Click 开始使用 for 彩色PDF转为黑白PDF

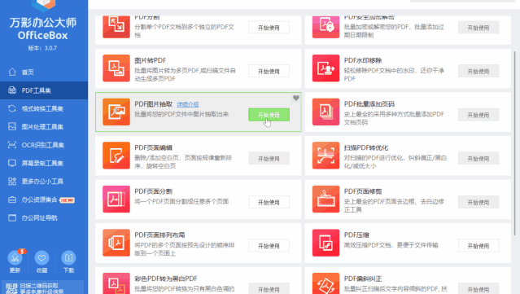coord(269,288)
